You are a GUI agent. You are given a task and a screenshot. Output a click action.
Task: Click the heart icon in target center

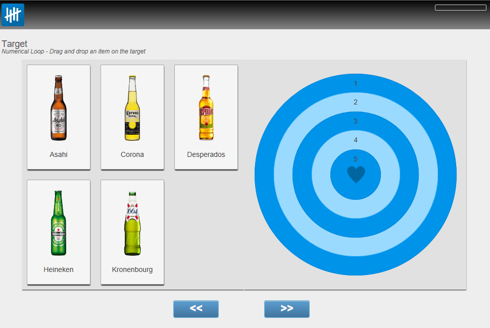tap(356, 174)
